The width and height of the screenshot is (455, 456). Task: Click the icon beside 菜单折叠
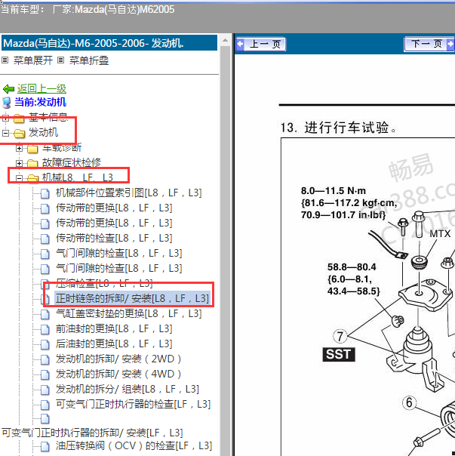(x=60, y=60)
